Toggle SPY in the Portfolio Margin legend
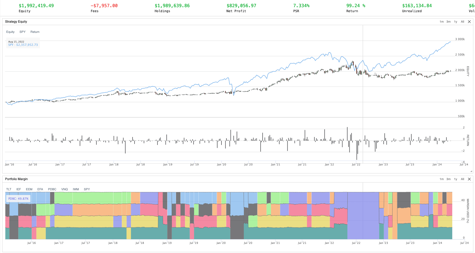 [x=87, y=189]
